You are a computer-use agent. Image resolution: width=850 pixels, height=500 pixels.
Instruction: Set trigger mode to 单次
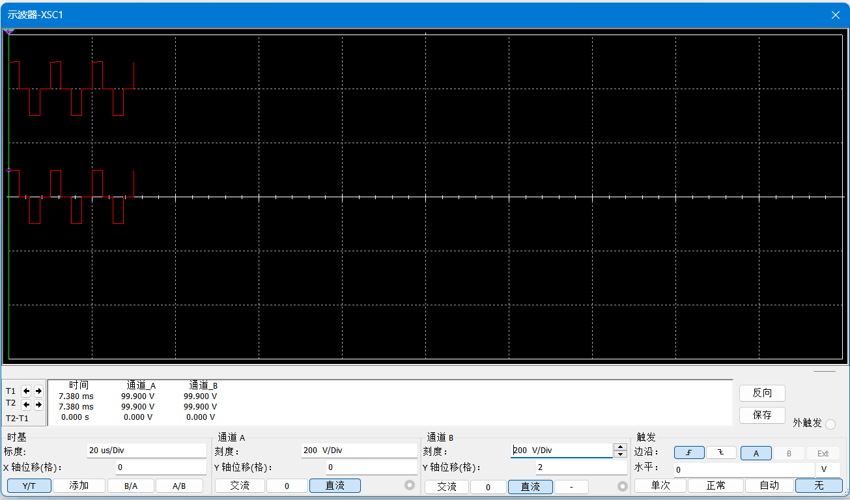click(x=660, y=486)
